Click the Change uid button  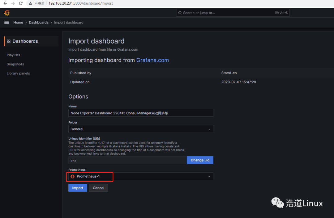200,160
